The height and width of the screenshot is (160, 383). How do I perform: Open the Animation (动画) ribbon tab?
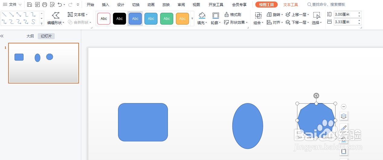tap(151, 5)
